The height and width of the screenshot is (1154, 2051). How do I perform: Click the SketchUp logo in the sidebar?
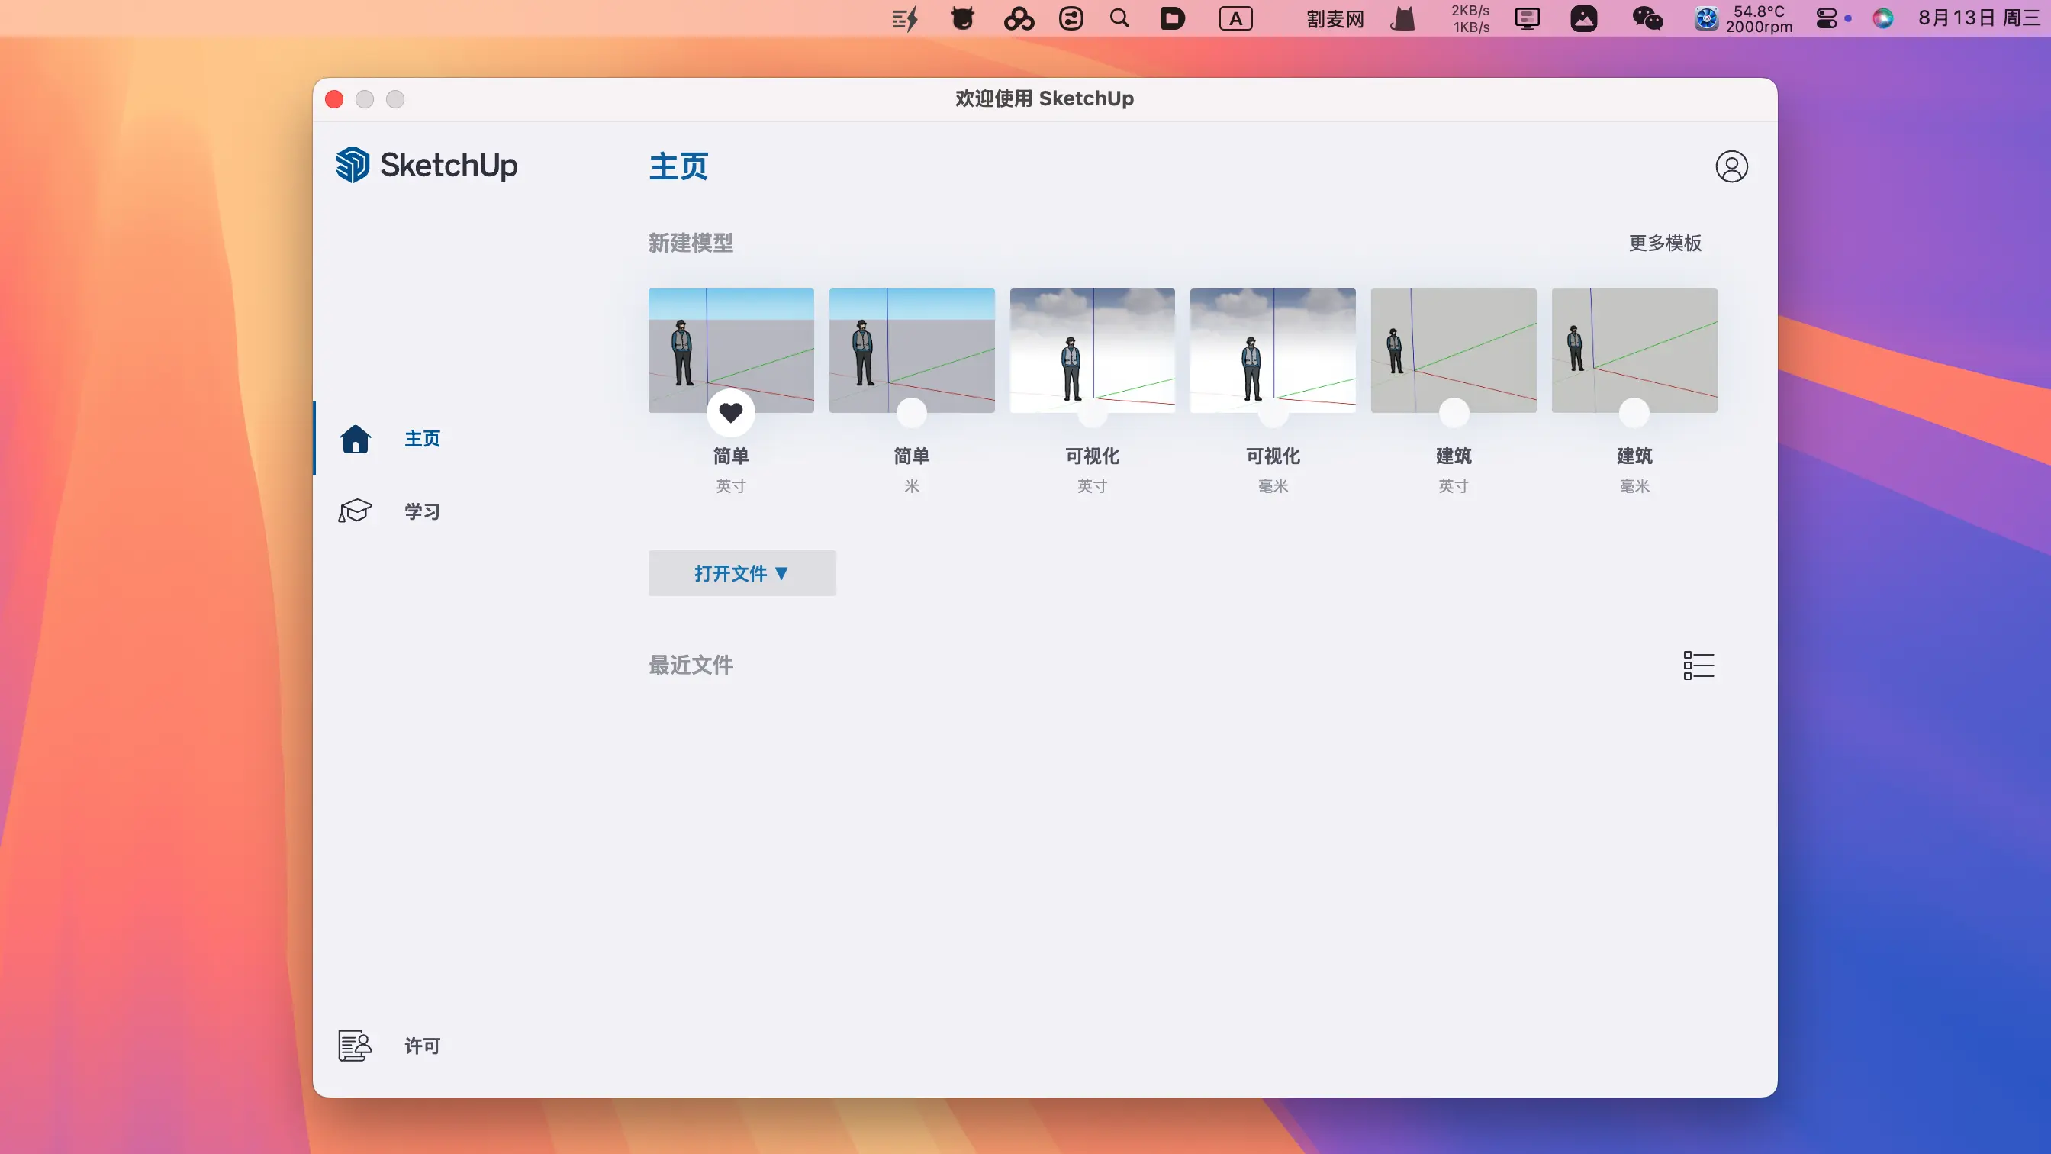click(426, 165)
